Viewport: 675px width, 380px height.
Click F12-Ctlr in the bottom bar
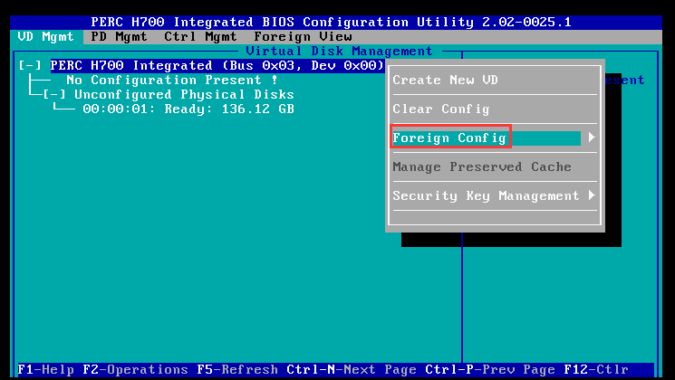click(x=596, y=370)
